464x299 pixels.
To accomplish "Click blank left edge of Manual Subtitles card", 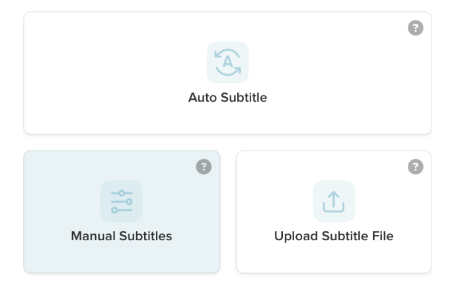I will tap(40, 211).
